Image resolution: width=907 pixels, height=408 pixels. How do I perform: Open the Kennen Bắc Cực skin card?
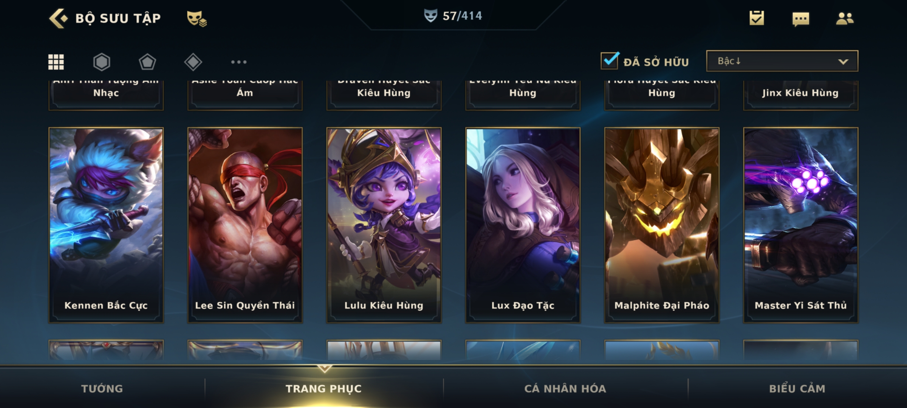(106, 225)
